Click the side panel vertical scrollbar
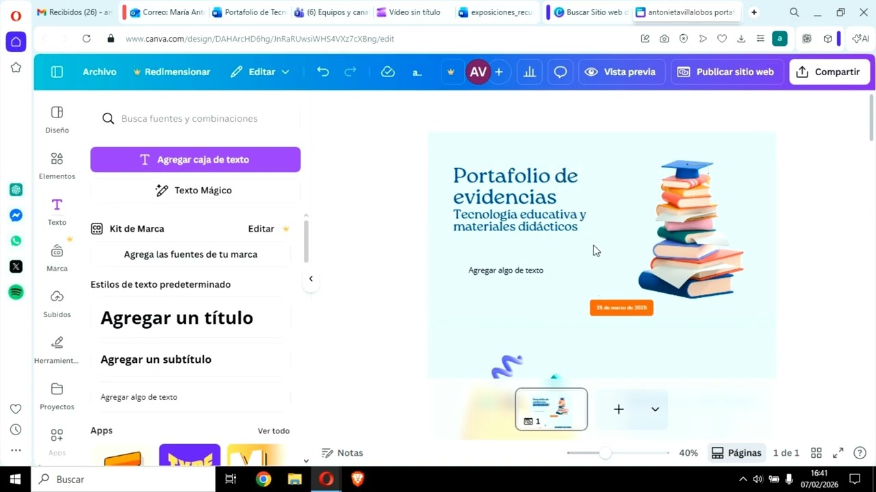Image resolution: width=876 pixels, height=492 pixels. [306, 241]
